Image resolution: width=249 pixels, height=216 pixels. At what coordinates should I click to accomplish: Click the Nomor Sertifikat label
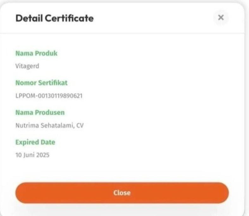[x=41, y=83]
